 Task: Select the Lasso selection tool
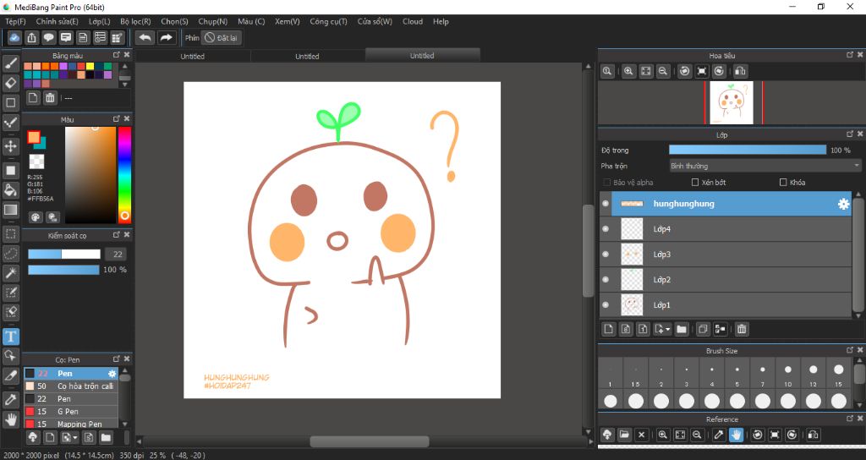coord(10,253)
